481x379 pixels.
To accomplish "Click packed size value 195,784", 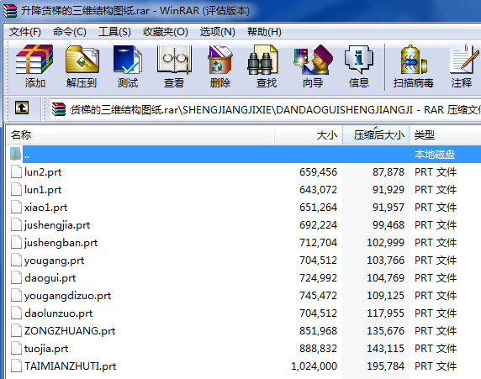I will [x=386, y=366].
